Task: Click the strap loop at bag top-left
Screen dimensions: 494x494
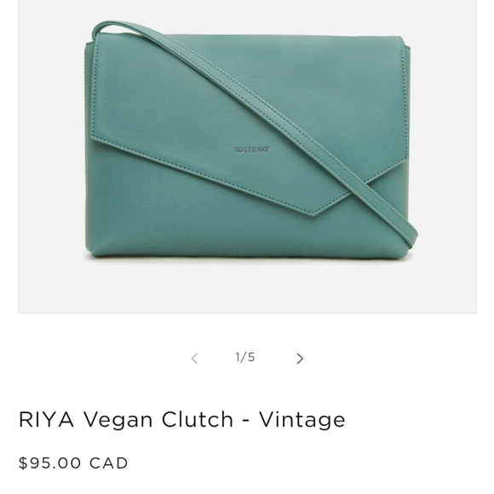Action: tap(106, 28)
